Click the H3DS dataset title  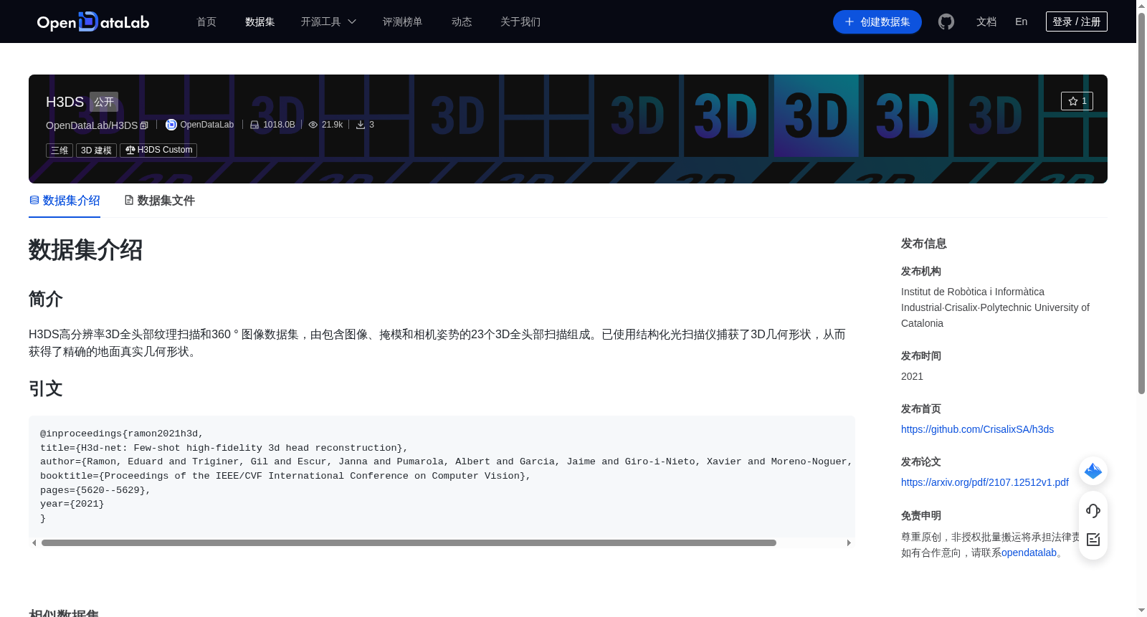65,102
